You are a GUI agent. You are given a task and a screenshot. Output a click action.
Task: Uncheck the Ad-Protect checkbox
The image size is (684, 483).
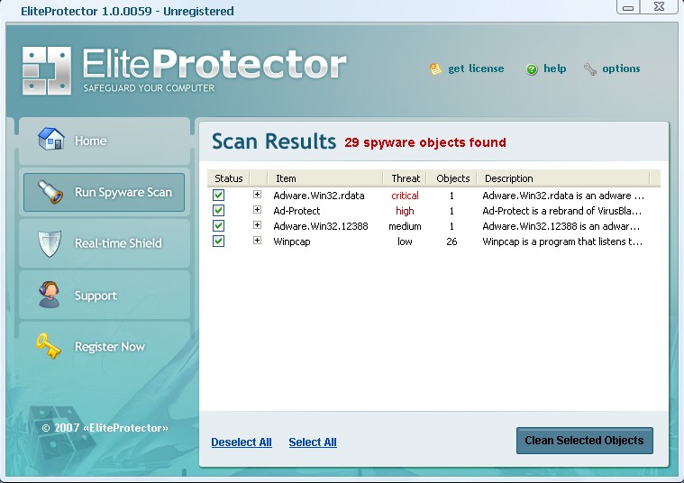click(219, 211)
